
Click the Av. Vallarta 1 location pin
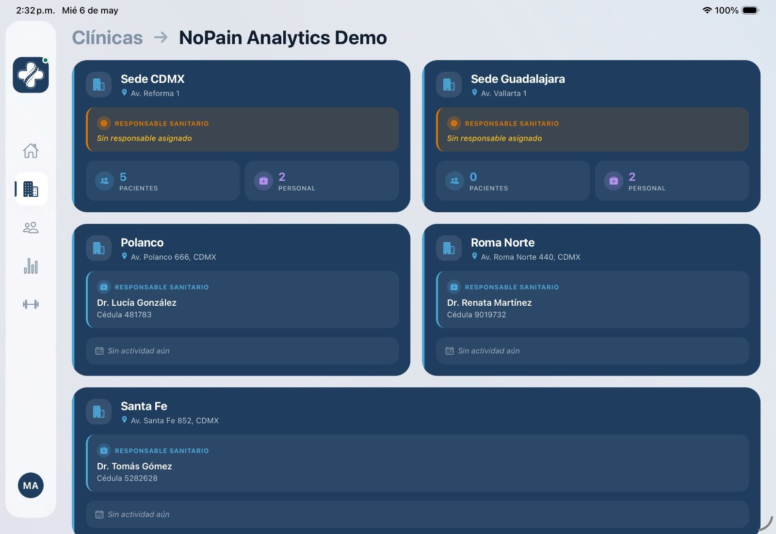[474, 93]
